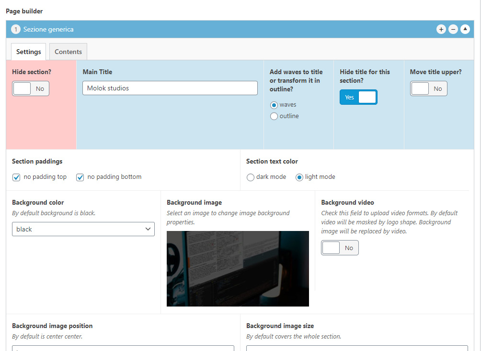Select the waves radio option
The width and height of the screenshot is (481, 351).
point(274,105)
